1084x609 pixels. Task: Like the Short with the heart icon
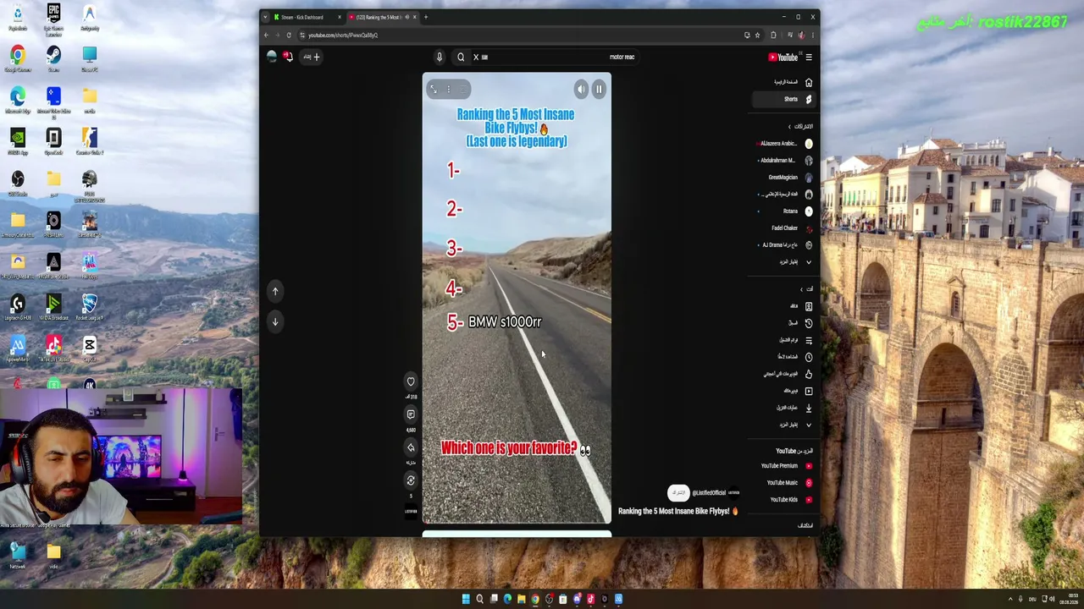411,381
